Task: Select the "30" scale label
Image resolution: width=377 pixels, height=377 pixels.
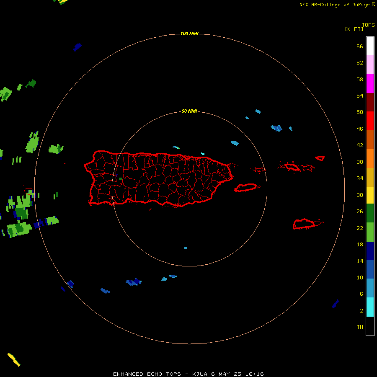Action: [x=360, y=195]
